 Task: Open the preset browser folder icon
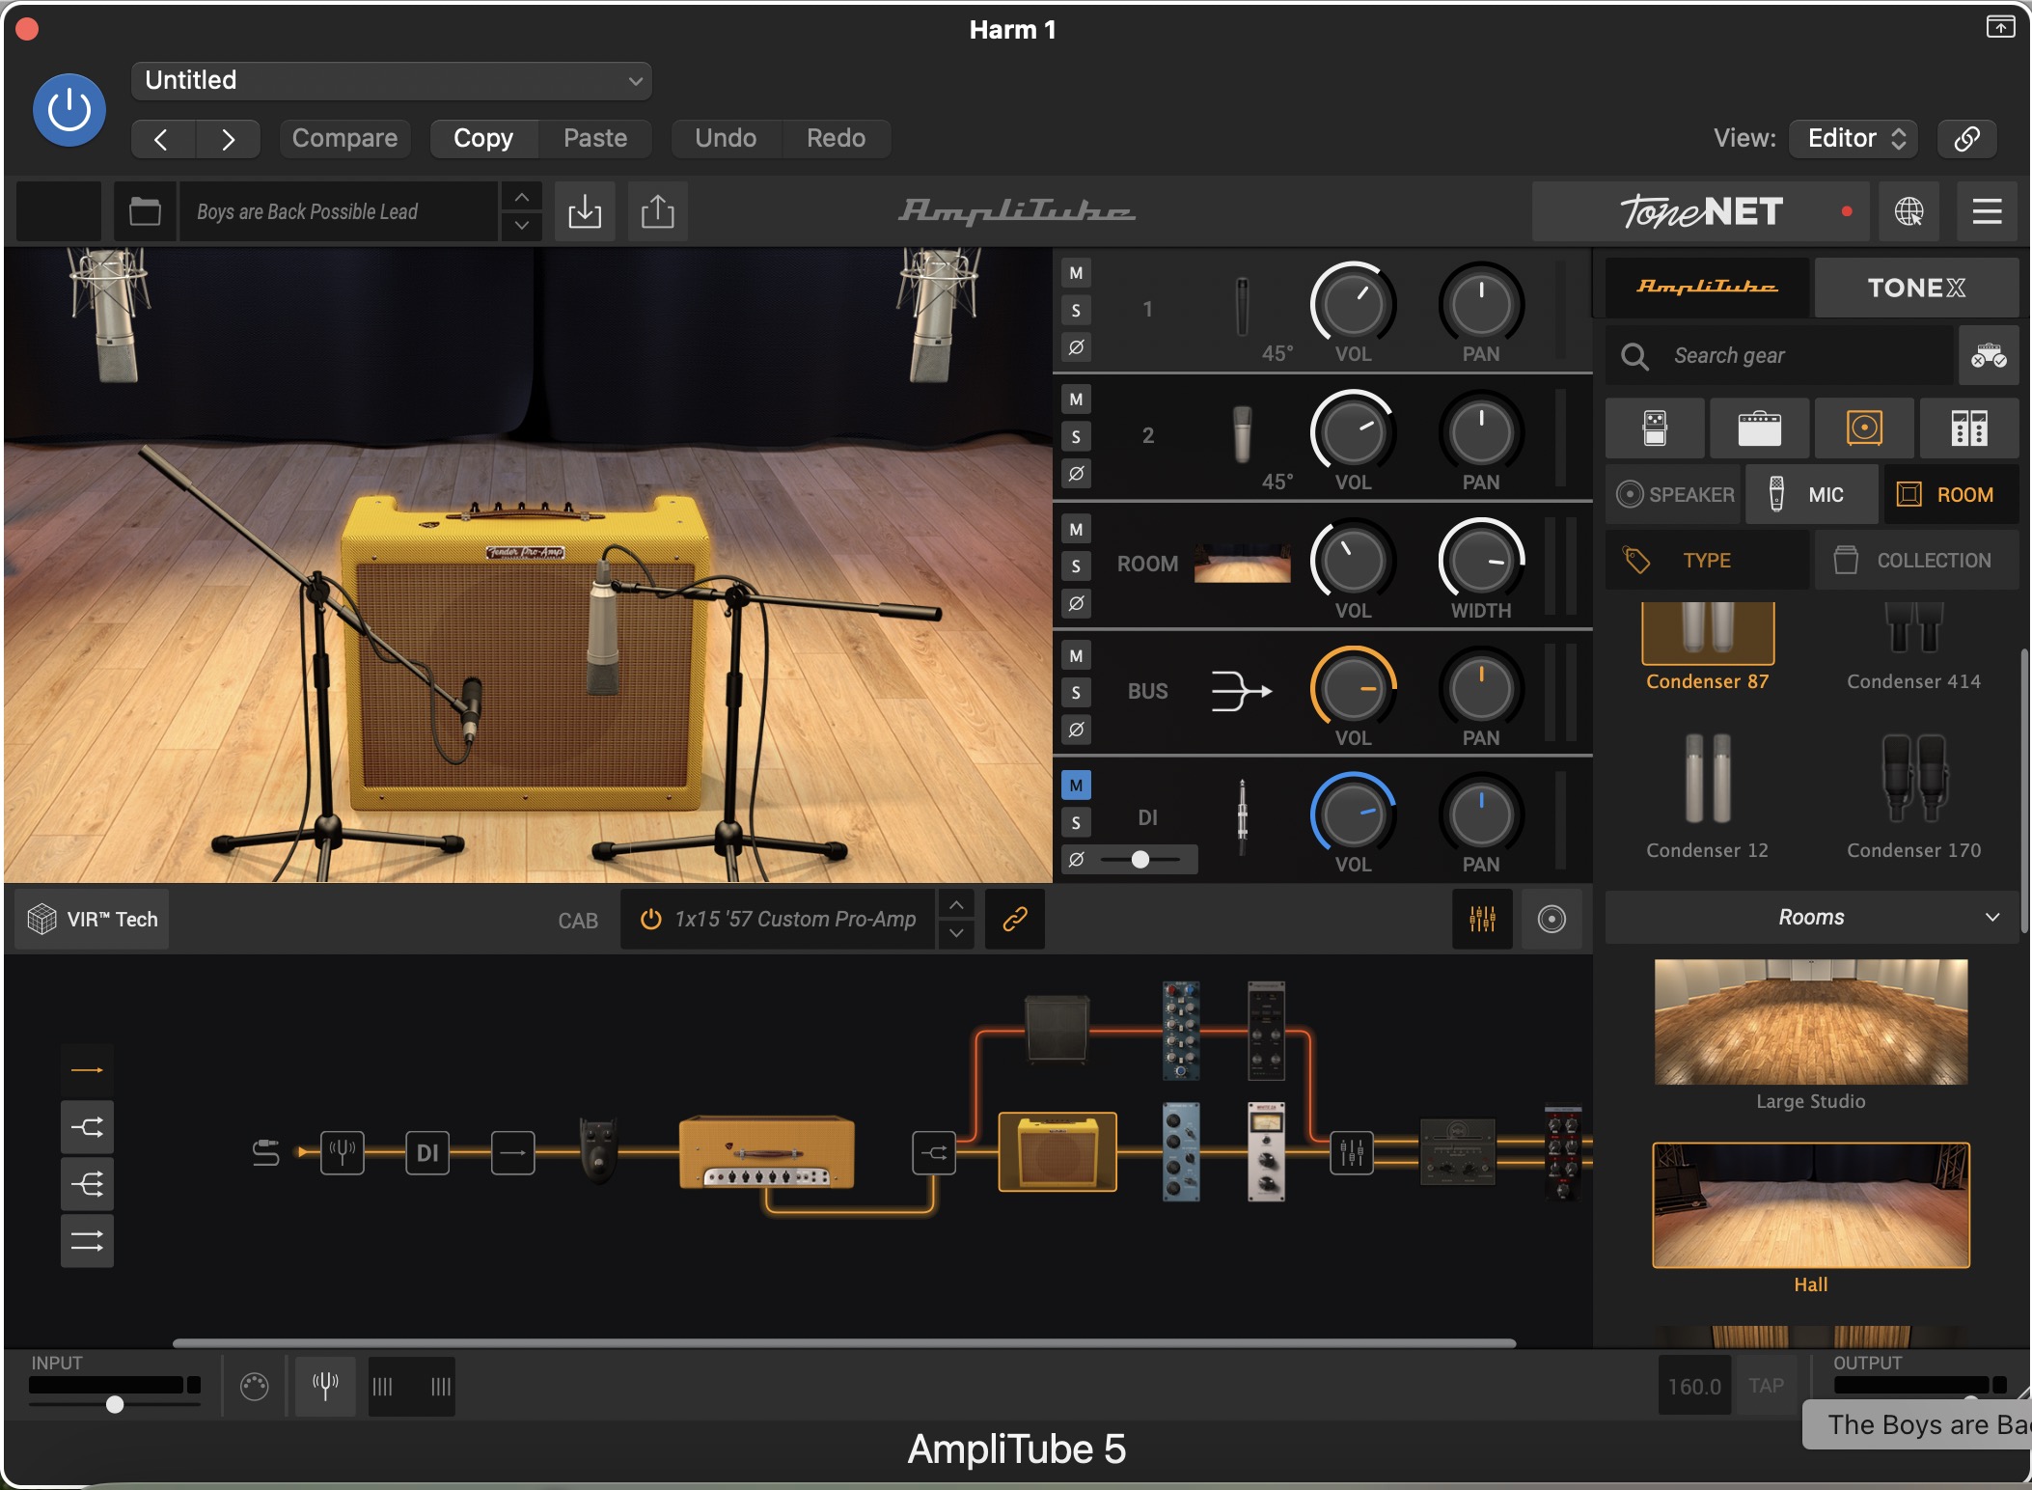click(145, 211)
